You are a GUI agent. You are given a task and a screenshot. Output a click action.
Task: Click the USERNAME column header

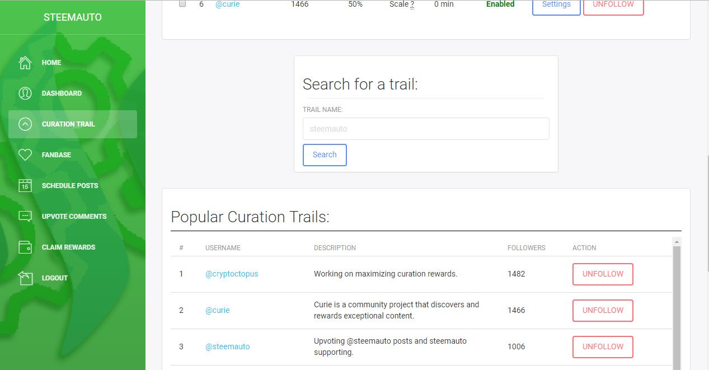223,248
